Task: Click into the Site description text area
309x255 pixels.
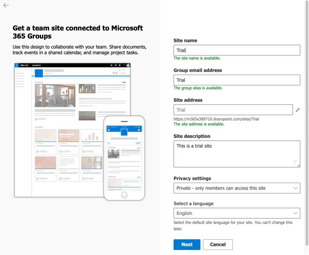Action: [x=237, y=154]
